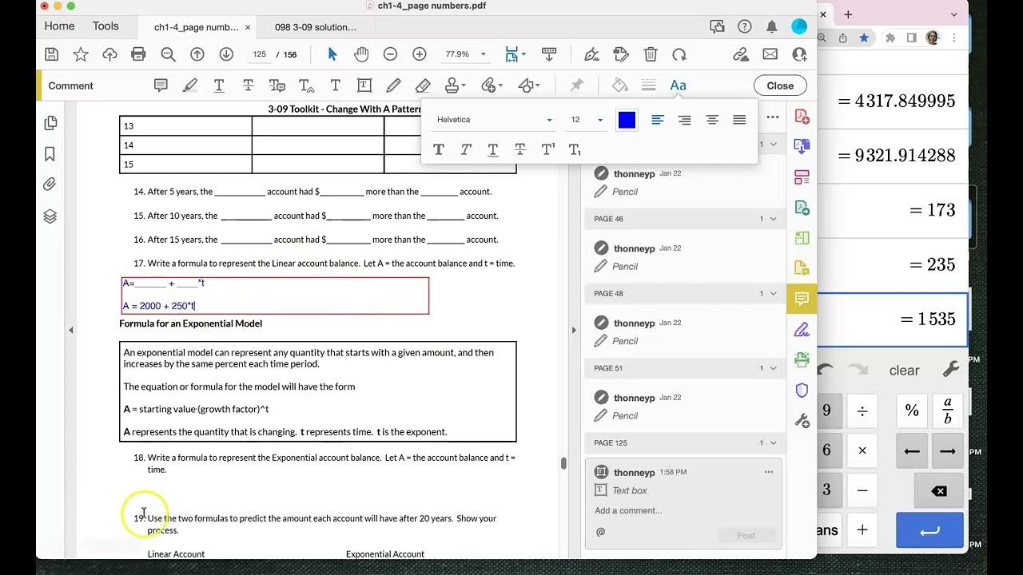Close the comment toolbar with Close button

pos(780,85)
